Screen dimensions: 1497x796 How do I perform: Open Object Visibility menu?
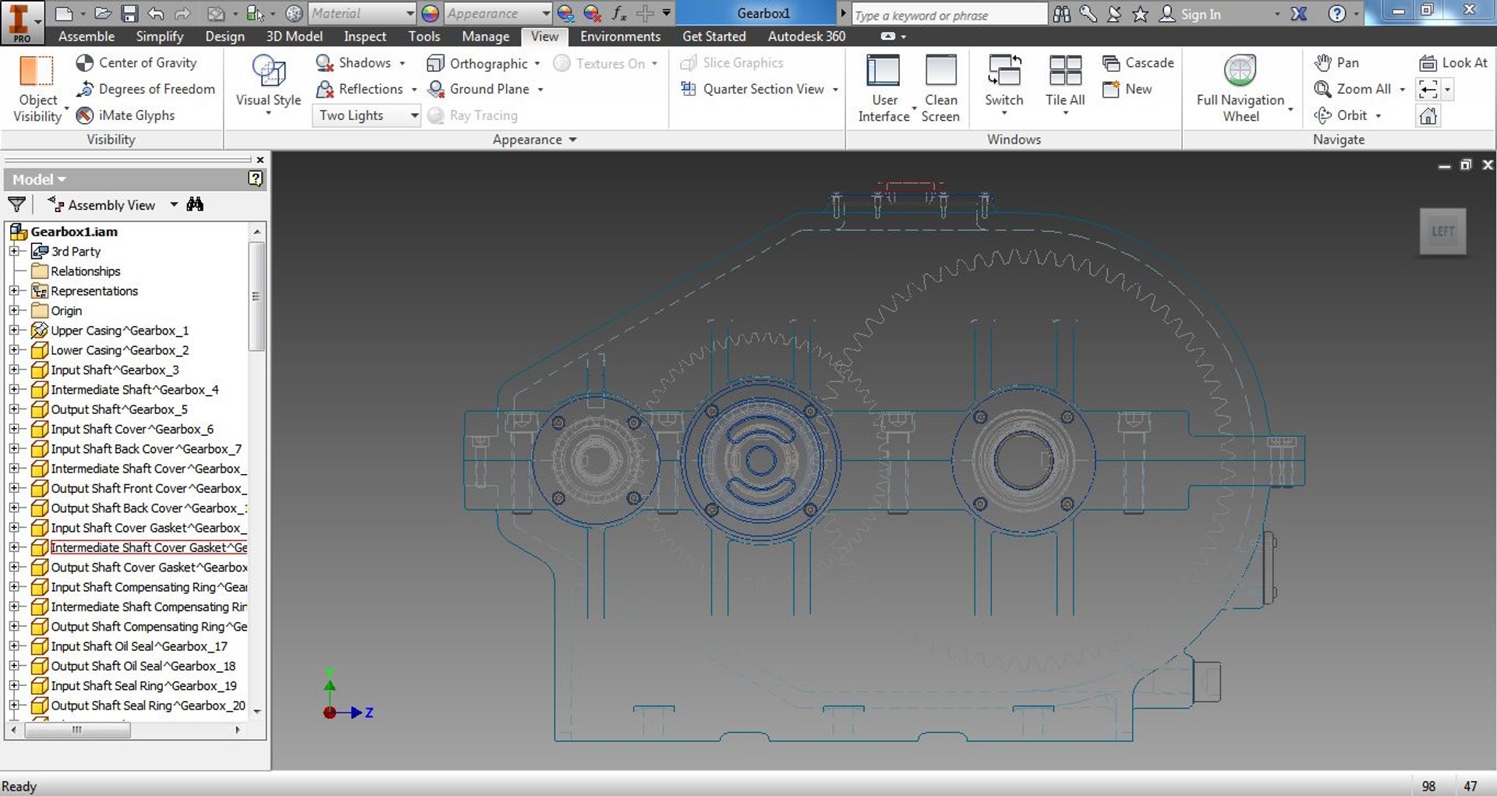(37, 90)
